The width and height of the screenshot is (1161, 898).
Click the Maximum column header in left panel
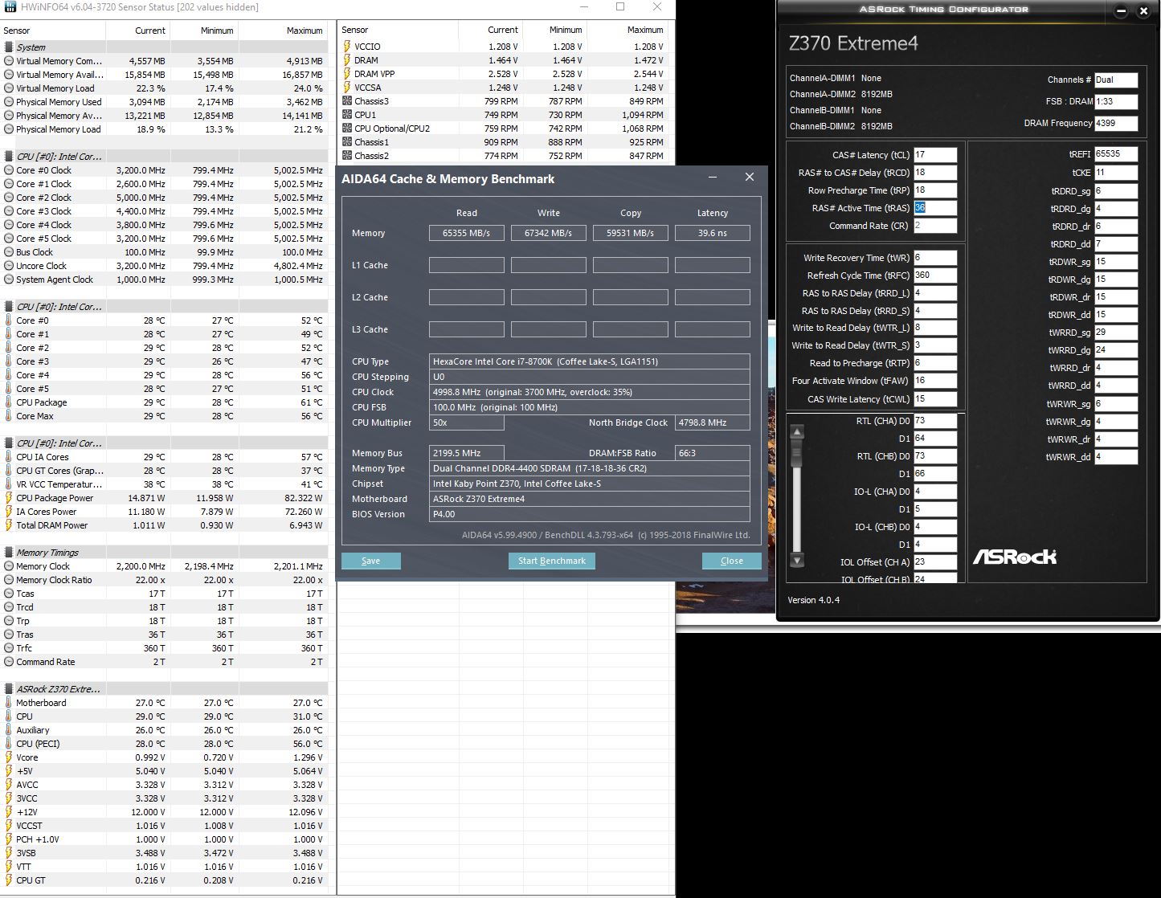[305, 31]
